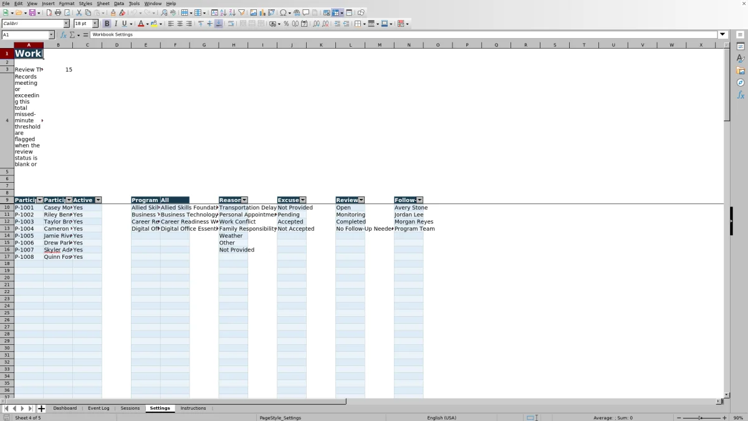748x421 pixels.
Task: Format as percent icon
Action: click(x=286, y=24)
